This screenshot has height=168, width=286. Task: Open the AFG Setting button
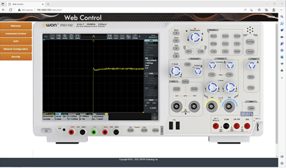185,82
